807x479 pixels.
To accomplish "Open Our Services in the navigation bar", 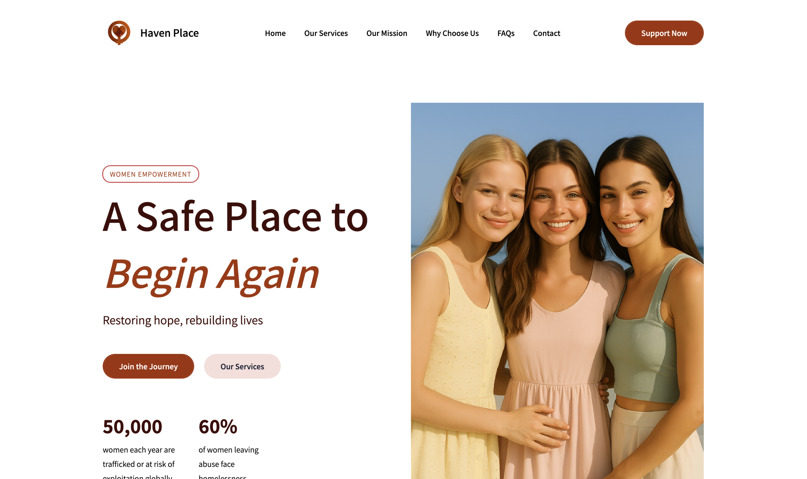I will click(326, 33).
